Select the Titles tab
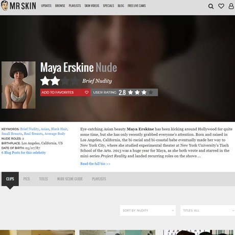The width and height of the screenshot is (235, 235). click(x=43, y=179)
